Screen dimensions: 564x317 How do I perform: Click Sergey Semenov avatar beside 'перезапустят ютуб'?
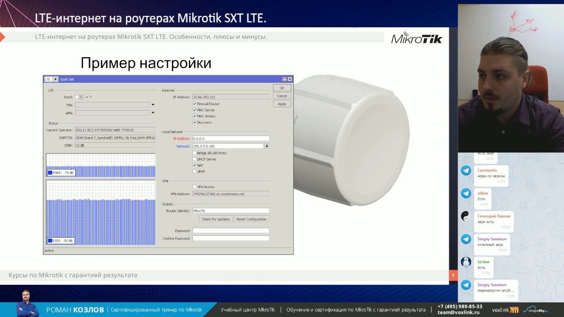(466, 285)
